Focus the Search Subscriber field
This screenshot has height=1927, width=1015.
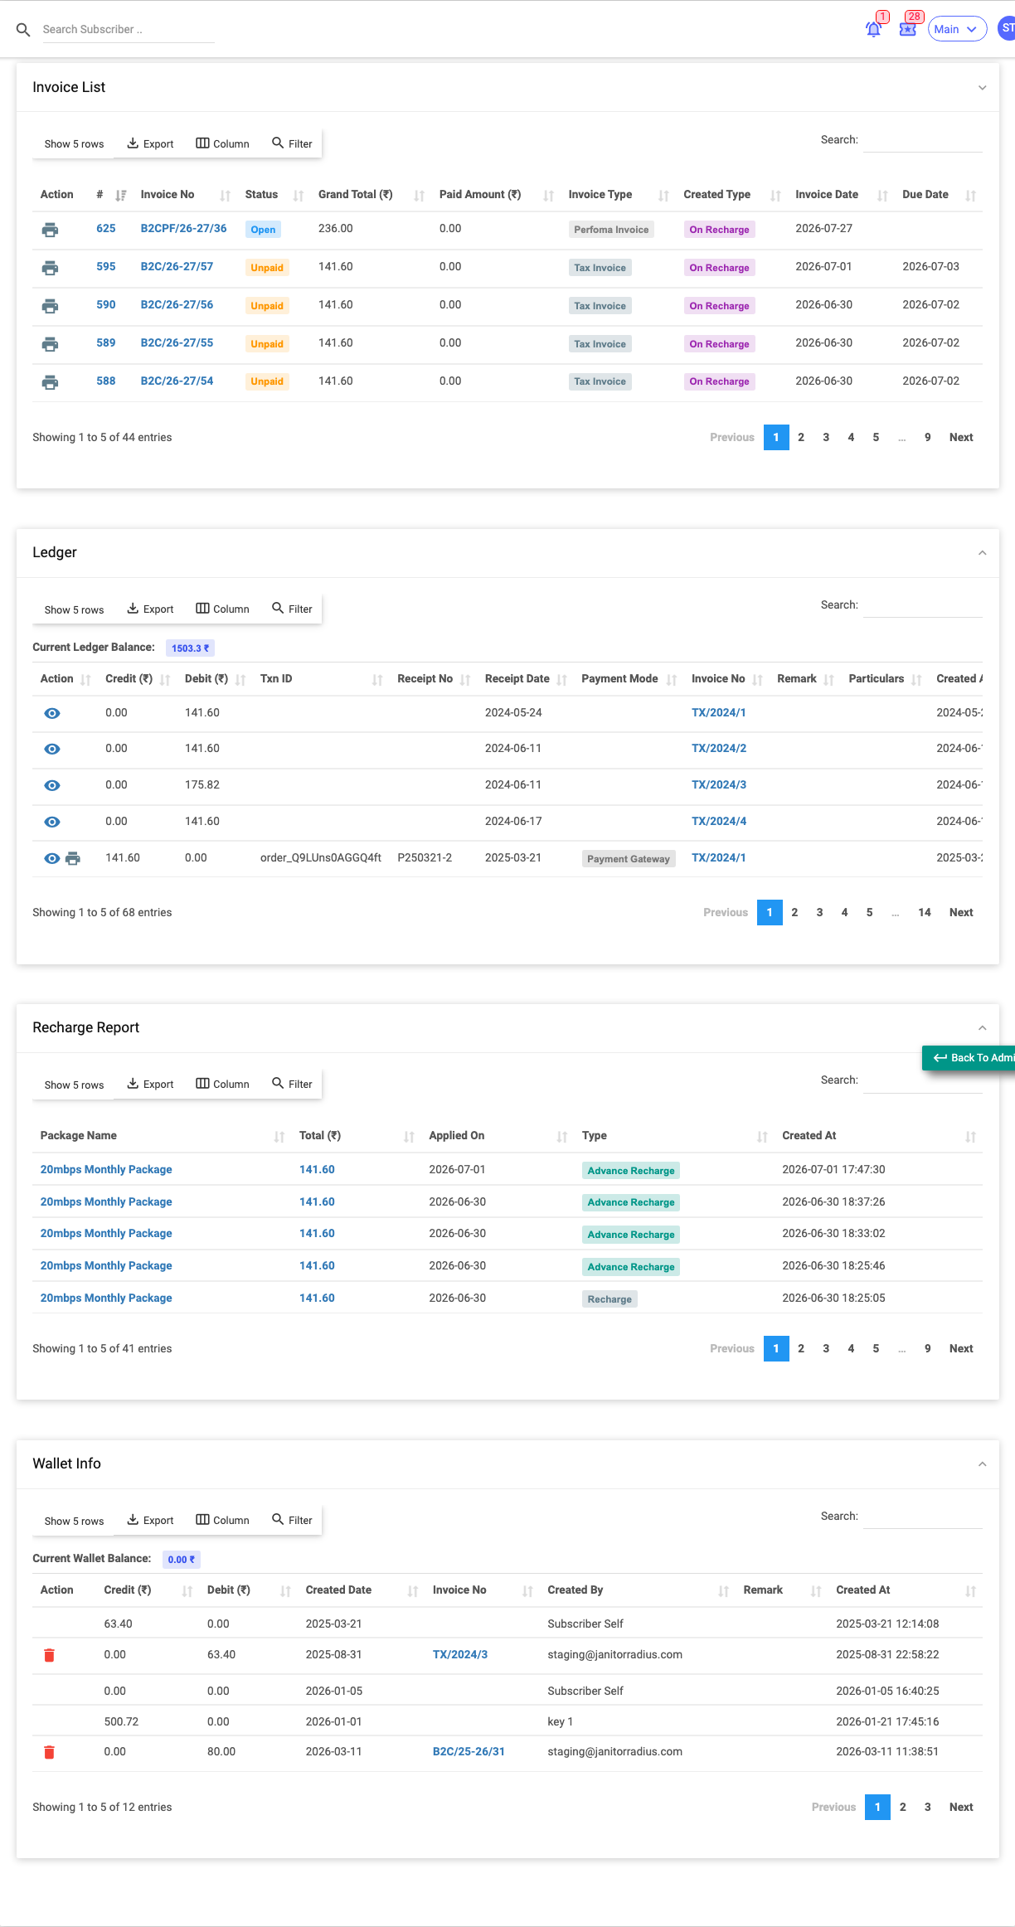click(128, 30)
